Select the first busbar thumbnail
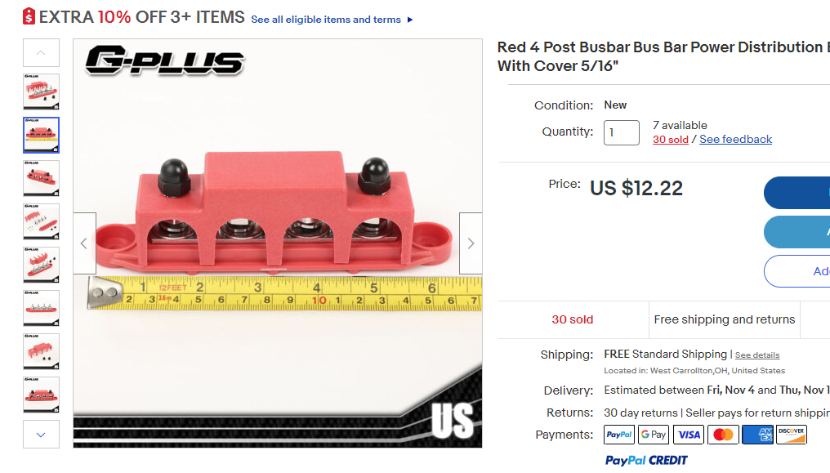 point(42,91)
